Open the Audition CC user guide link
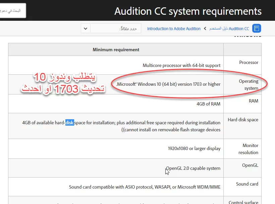The width and height of the screenshot is (275, 204). click(x=229, y=28)
